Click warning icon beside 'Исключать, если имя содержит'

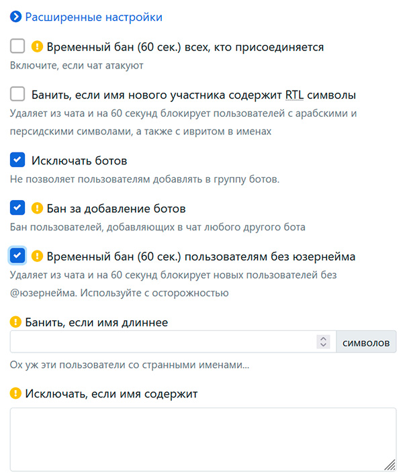coord(15,393)
